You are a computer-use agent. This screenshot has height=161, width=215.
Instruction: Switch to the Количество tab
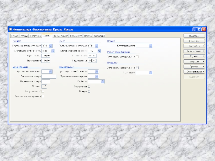click(x=76, y=36)
